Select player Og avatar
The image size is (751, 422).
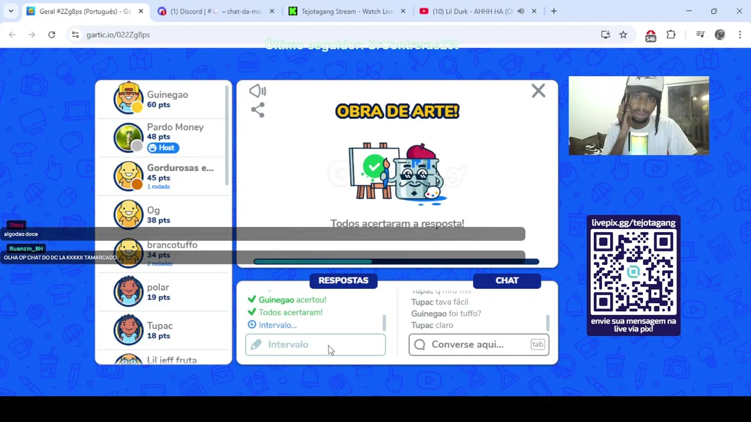pyautogui.click(x=128, y=215)
